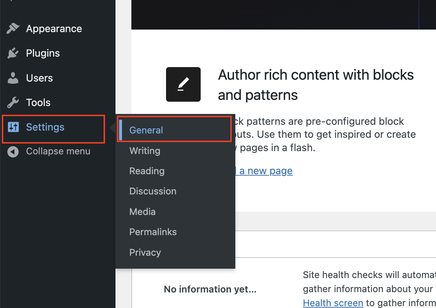Click the Plugins plug icon
Image resolution: width=436 pixels, height=308 pixels.
point(13,53)
